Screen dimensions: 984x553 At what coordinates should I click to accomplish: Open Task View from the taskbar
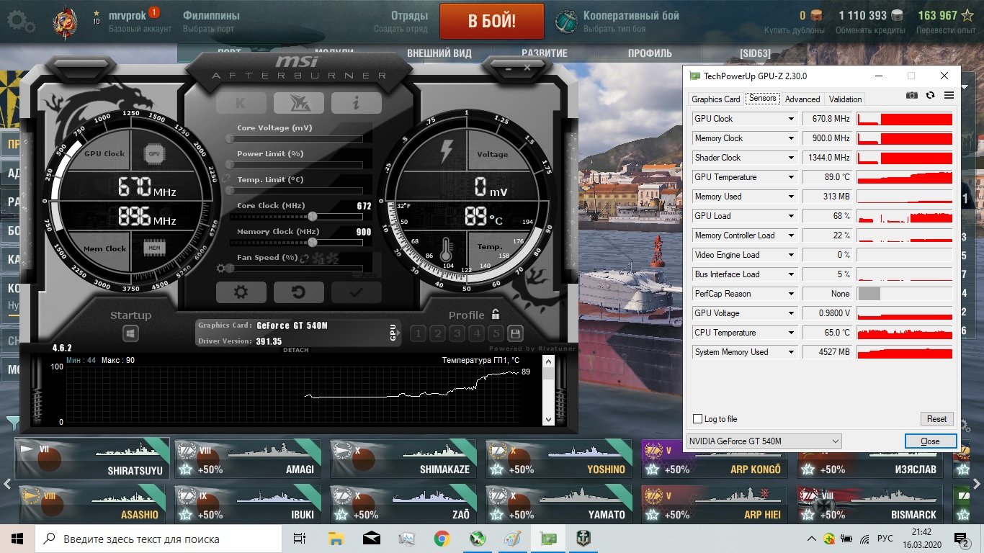click(x=300, y=539)
